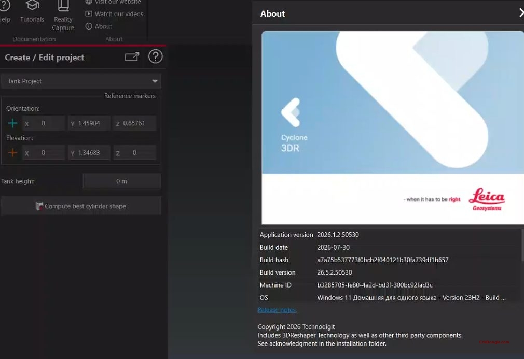Select the Build date value 2026-07-30
The width and height of the screenshot is (524, 359).
[333, 247]
